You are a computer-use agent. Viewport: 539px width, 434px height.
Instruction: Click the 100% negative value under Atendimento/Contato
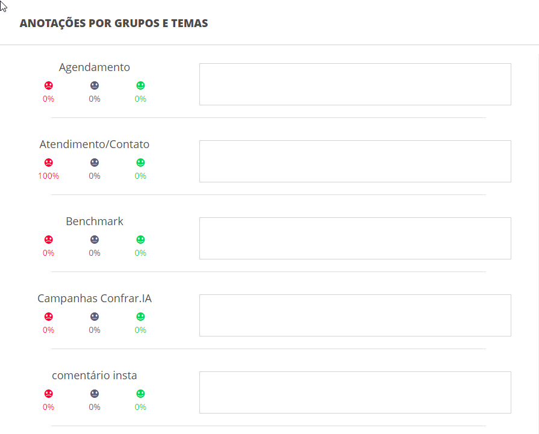[49, 176]
